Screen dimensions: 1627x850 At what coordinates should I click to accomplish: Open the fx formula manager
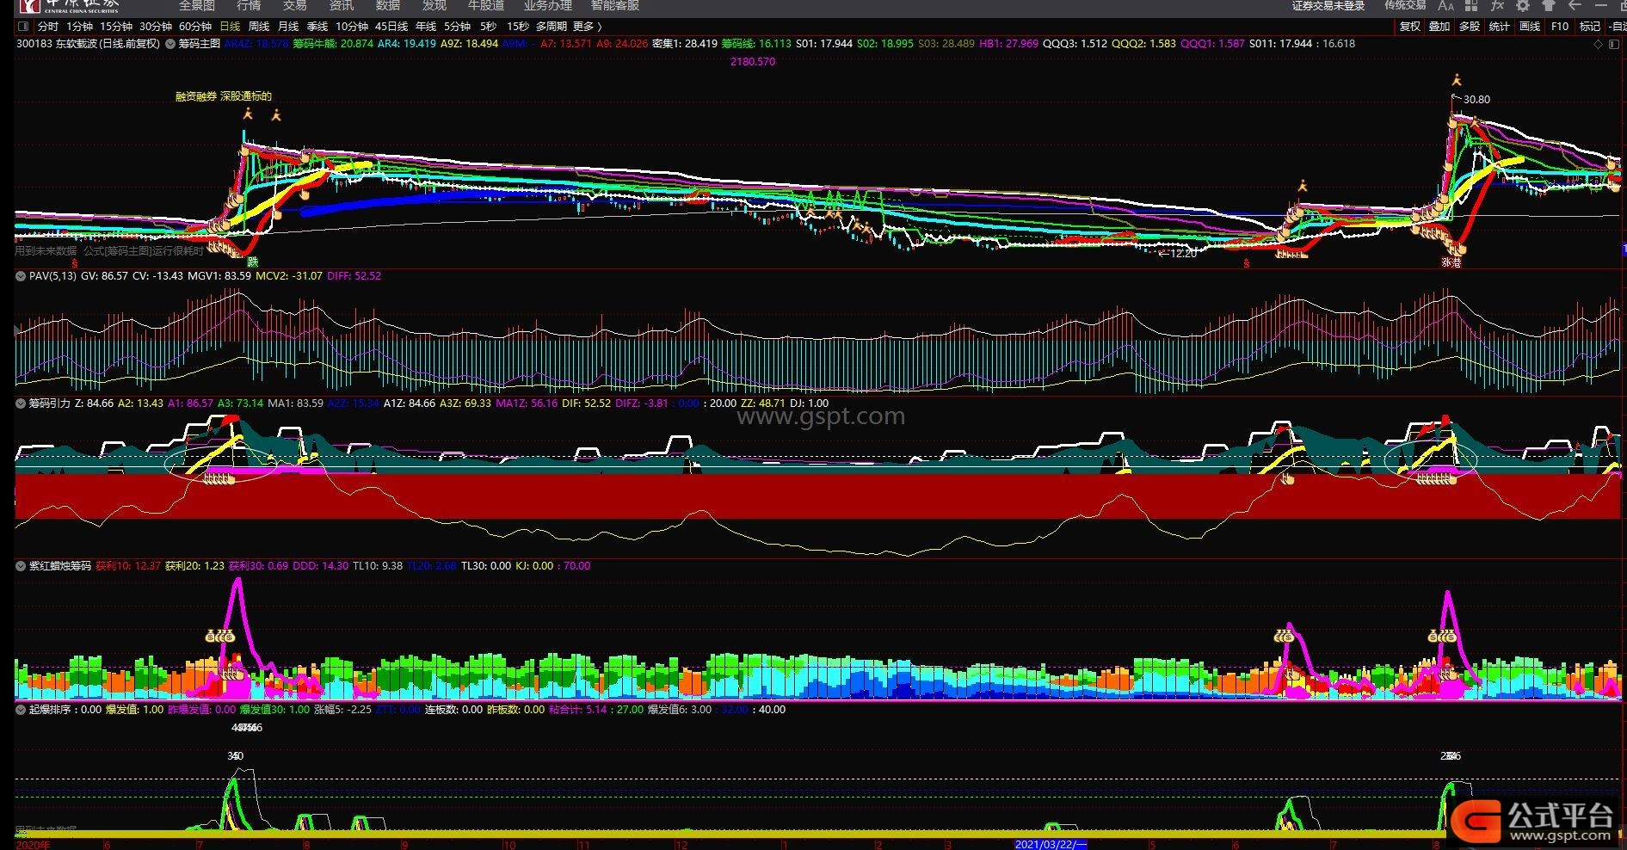click(1497, 6)
